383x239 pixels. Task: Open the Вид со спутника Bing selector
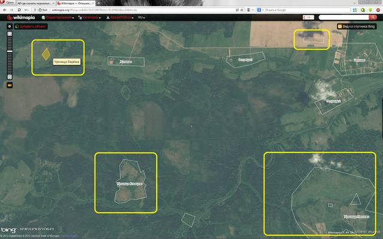pos(358,26)
